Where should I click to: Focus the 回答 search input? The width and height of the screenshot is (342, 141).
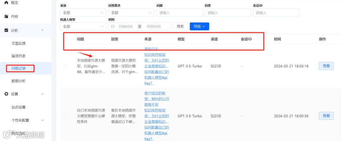click(x=228, y=13)
